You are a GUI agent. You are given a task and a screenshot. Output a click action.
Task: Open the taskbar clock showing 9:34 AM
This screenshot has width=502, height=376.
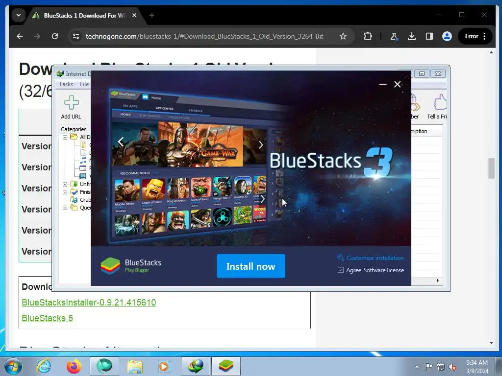coord(477,367)
